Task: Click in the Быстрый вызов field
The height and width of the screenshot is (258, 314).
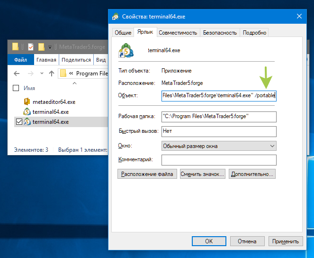Action: coord(219,131)
